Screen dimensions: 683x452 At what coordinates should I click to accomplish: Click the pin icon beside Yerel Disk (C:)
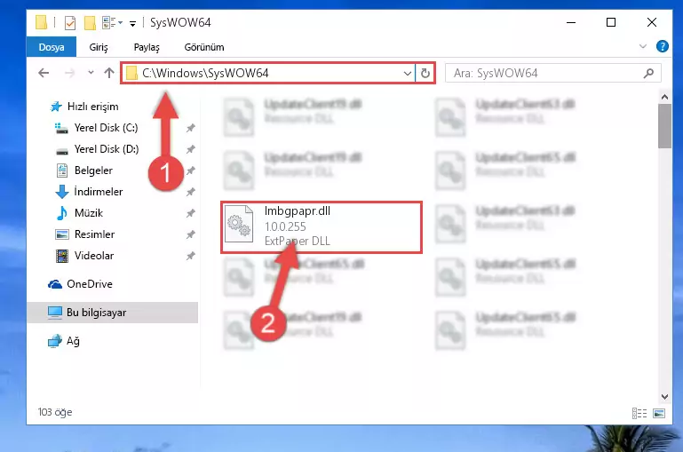click(x=190, y=128)
